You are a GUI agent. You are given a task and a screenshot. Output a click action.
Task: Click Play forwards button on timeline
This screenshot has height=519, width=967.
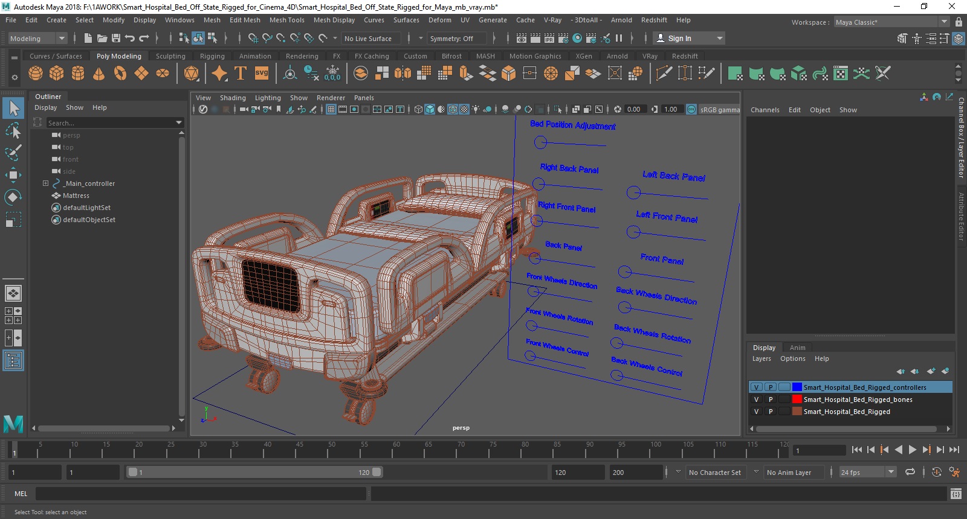[x=913, y=450]
